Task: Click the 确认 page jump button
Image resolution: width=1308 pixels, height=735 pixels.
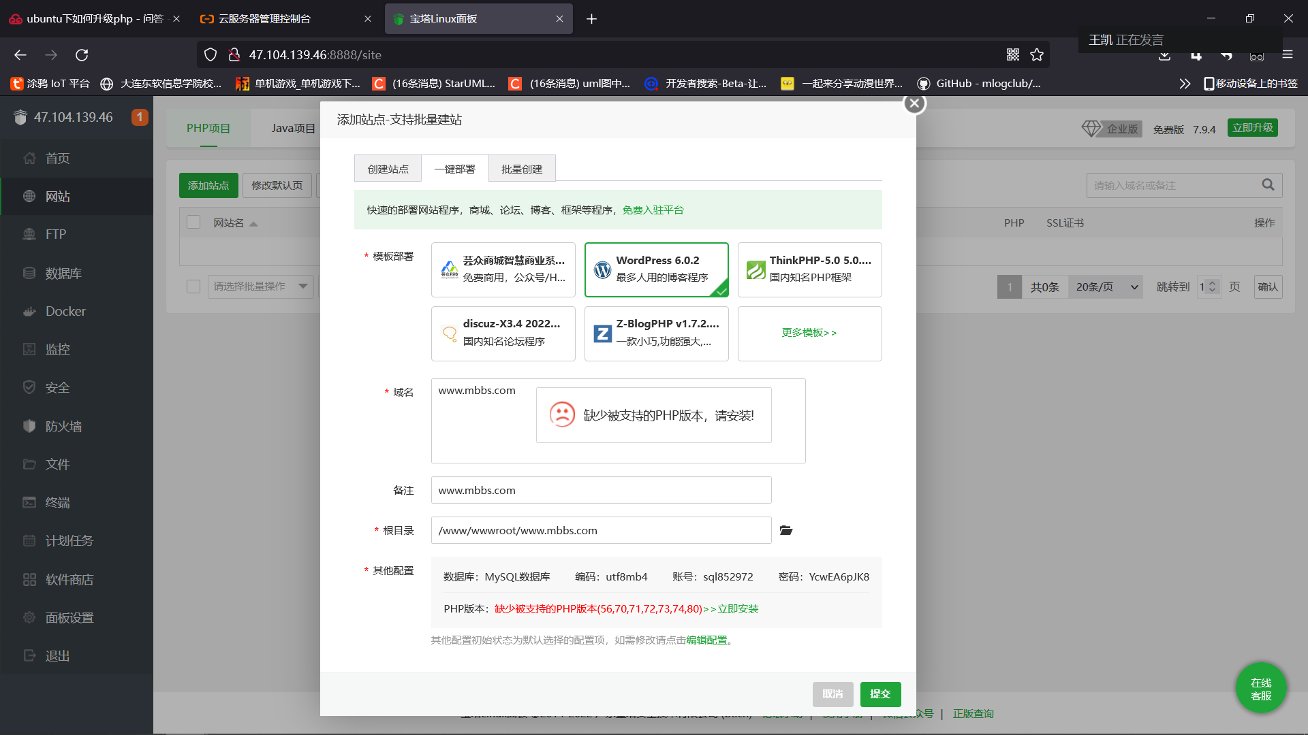Action: [1268, 287]
